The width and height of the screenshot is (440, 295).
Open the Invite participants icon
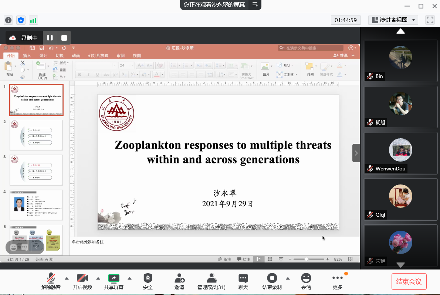click(x=179, y=278)
